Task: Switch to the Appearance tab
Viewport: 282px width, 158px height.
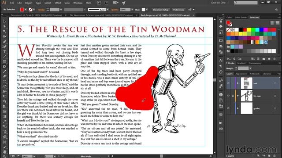Action: point(241,74)
